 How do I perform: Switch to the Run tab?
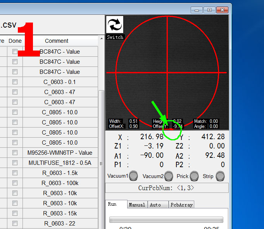click(x=116, y=204)
